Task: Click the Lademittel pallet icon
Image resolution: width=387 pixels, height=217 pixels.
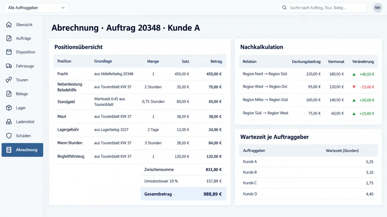Action: click(x=9, y=122)
